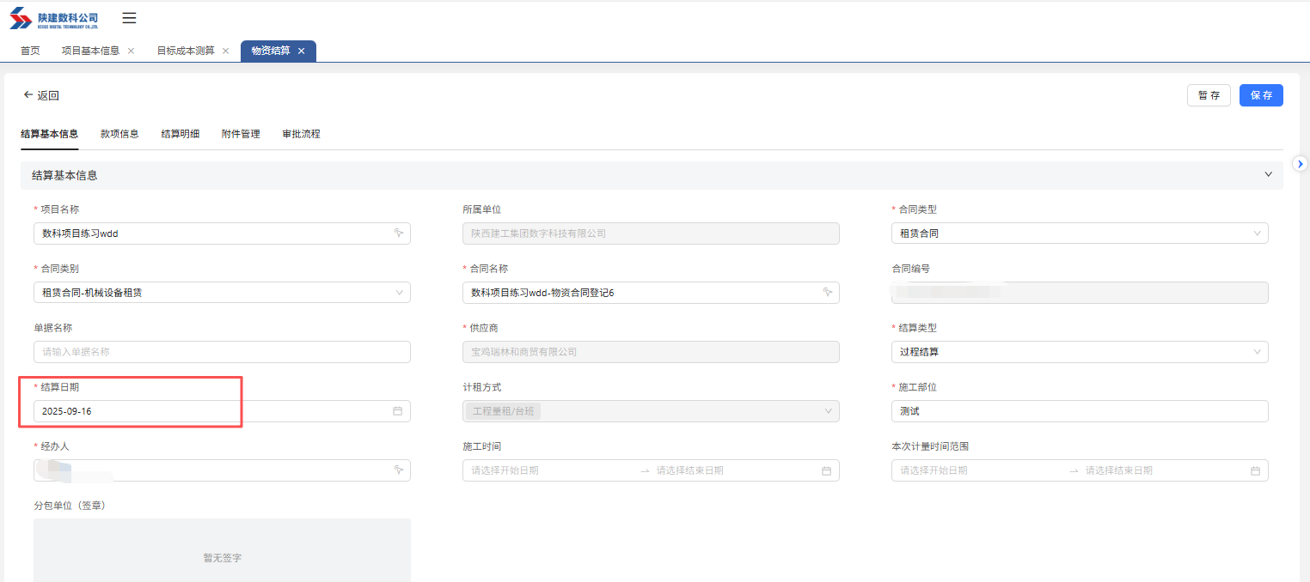1310x582 pixels.
Task: Open the 结算日期 calendar icon
Action: (x=398, y=411)
